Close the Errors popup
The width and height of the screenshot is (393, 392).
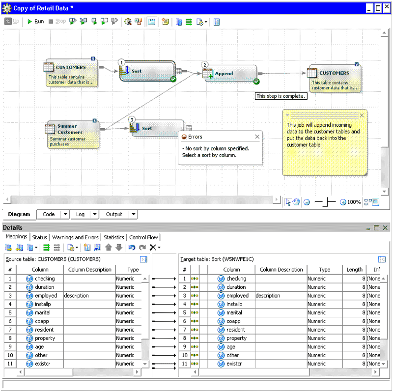click(x=257, y=137)
